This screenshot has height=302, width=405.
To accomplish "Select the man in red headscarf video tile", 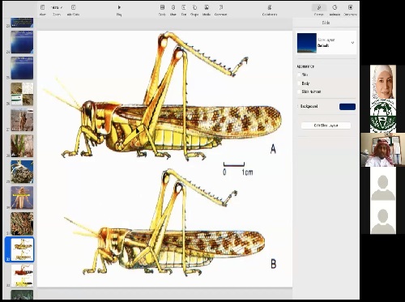I will click(x=383, y=150).
